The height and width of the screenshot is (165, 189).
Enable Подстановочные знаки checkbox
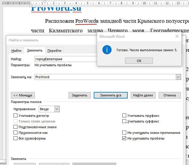coord(15,127)
